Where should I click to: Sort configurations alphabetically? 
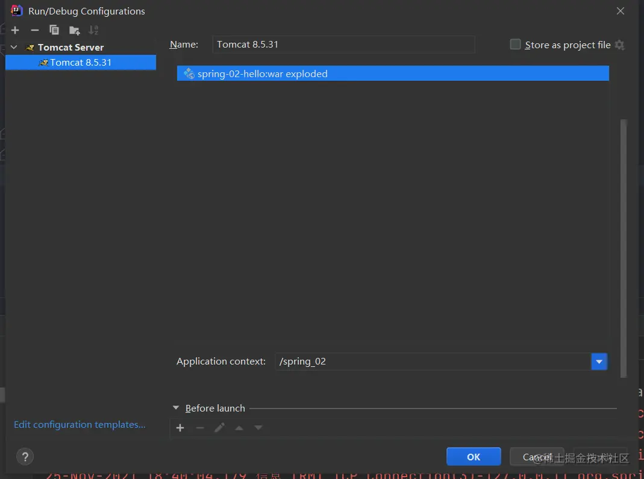(x=93, y=30)
